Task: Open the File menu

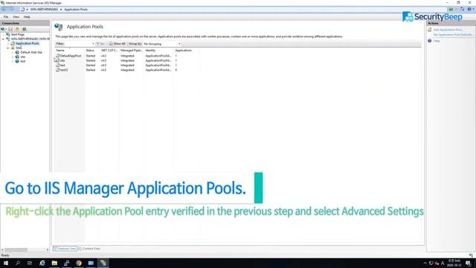Action: tap(6, 17)
